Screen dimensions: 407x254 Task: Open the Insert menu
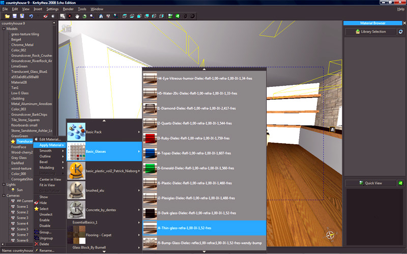(38, 9)
